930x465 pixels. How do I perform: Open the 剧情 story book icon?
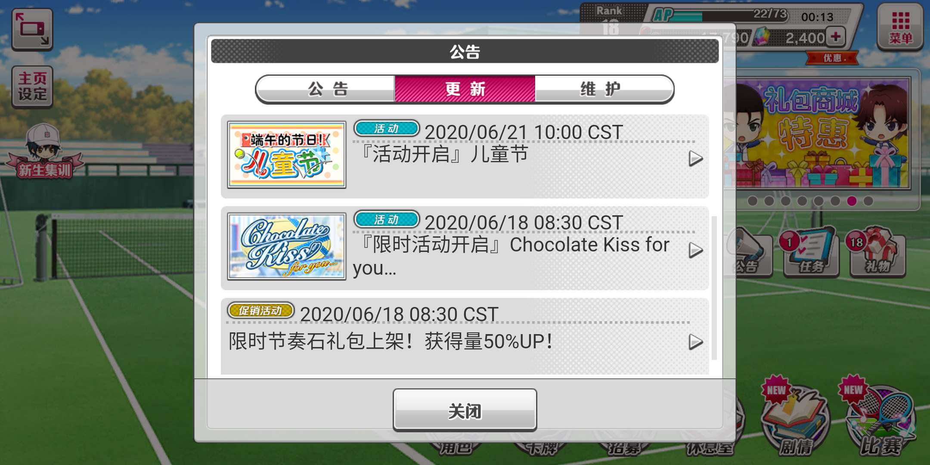click(795, 418)
